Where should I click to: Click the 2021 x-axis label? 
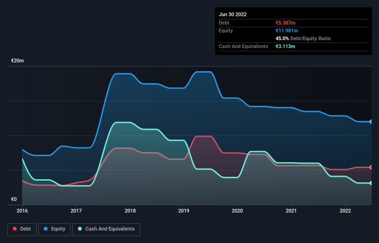point(291,211)
